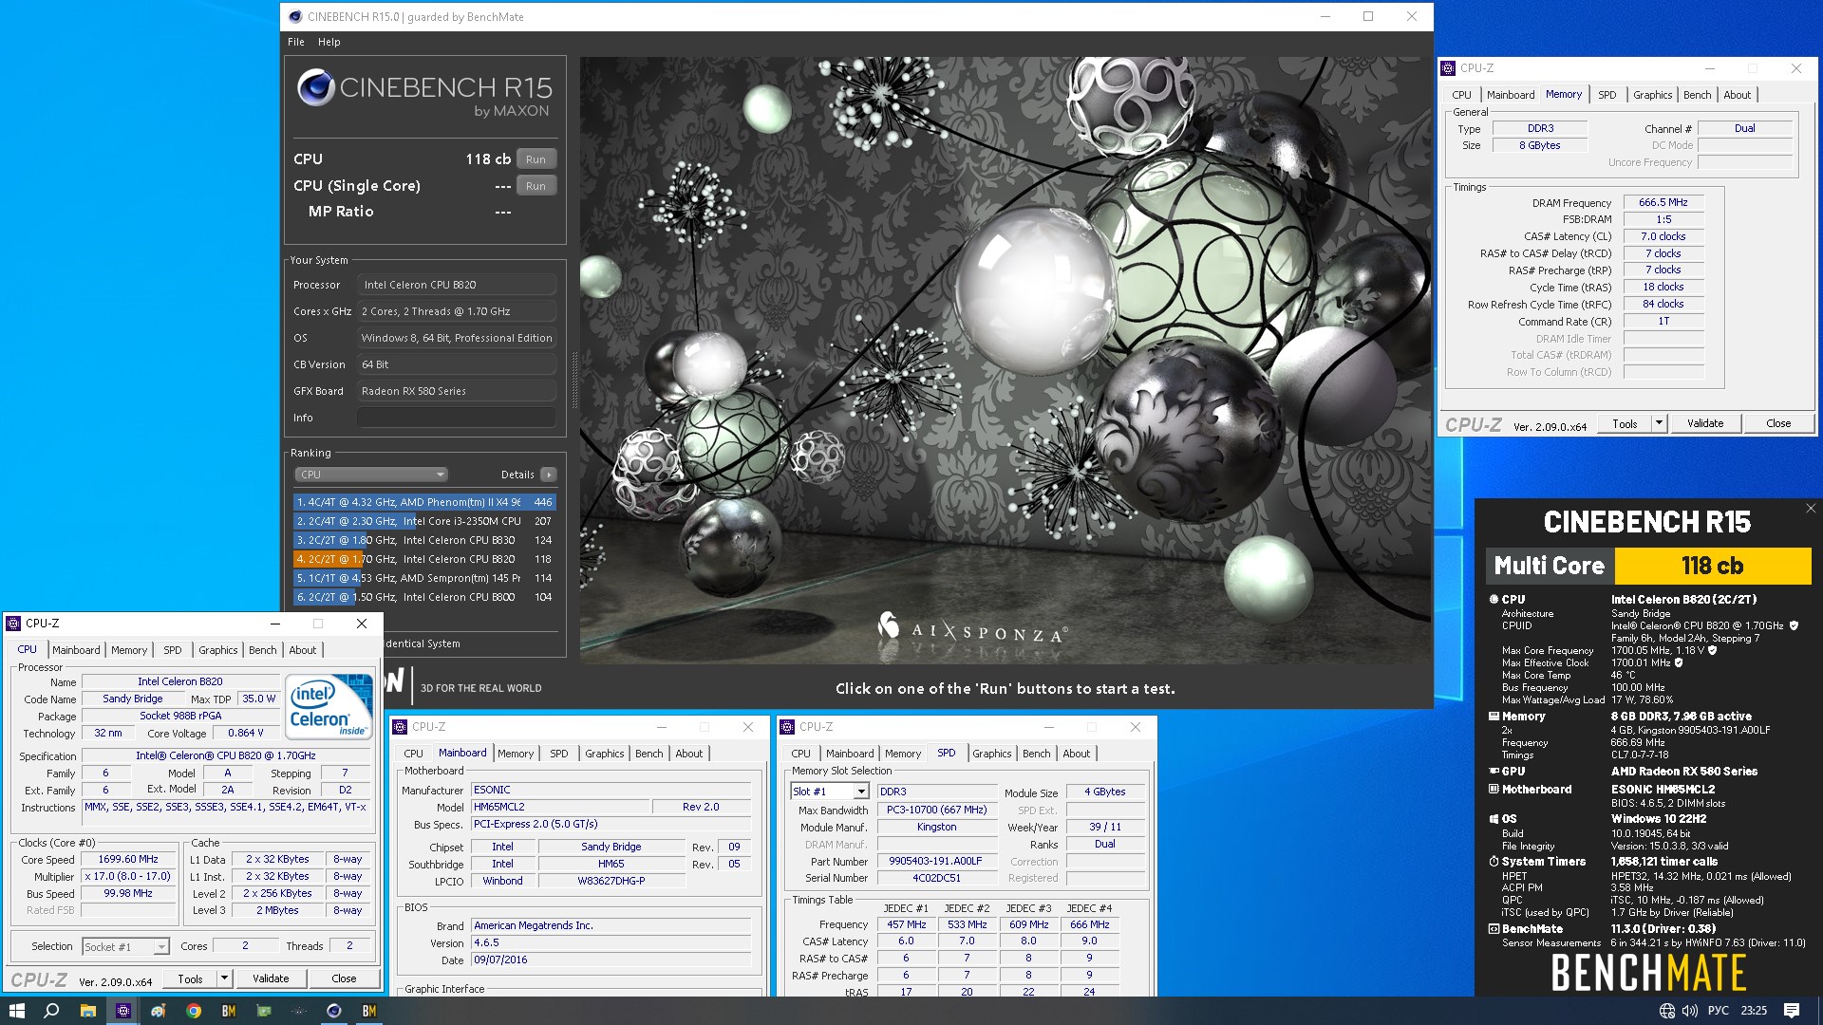
Task: Click the Multiplier value x 17.0 field
Action: (x=127, y=877)
